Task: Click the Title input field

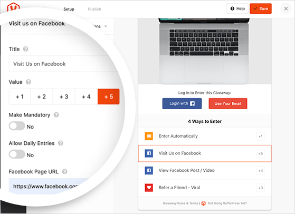Action: (x=63, y=64)
